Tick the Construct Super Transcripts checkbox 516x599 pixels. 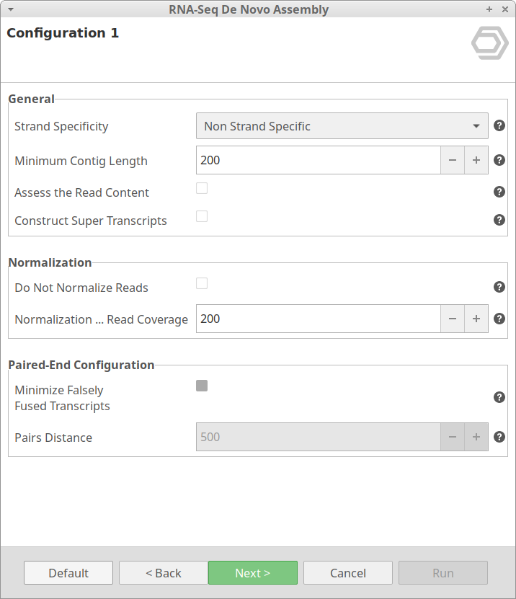pos(202,216)
